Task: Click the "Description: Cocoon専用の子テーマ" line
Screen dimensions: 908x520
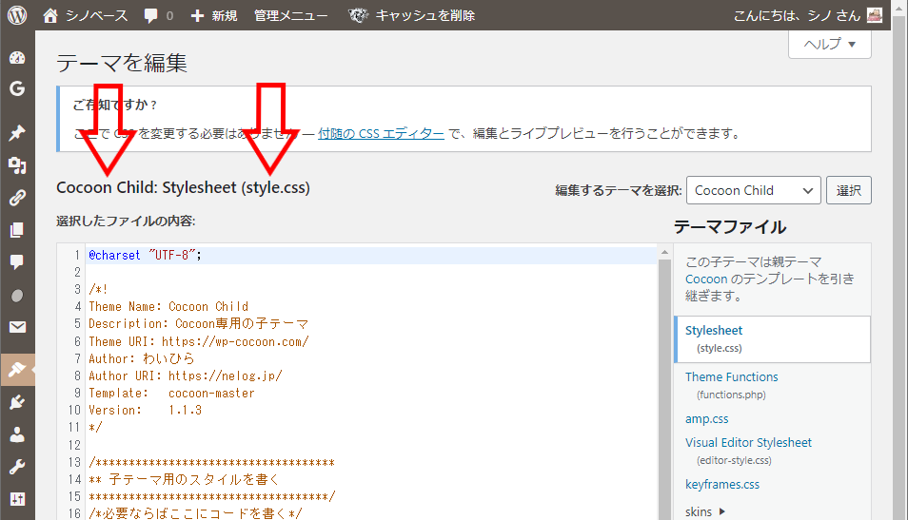Action: (198, 323)
